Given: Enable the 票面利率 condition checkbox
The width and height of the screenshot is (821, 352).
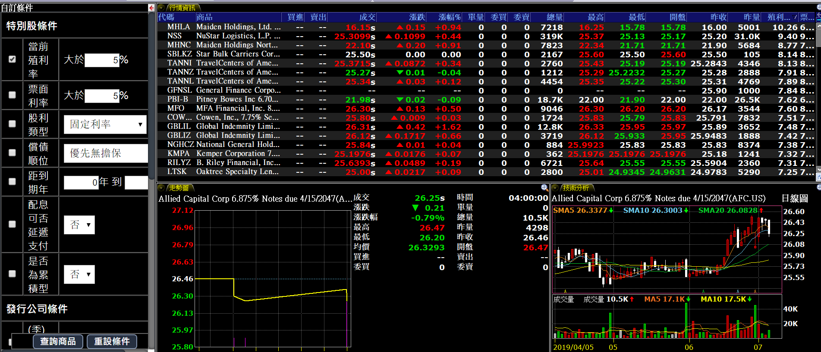Looking at the screenshot, I should click(x=12, y=95).
